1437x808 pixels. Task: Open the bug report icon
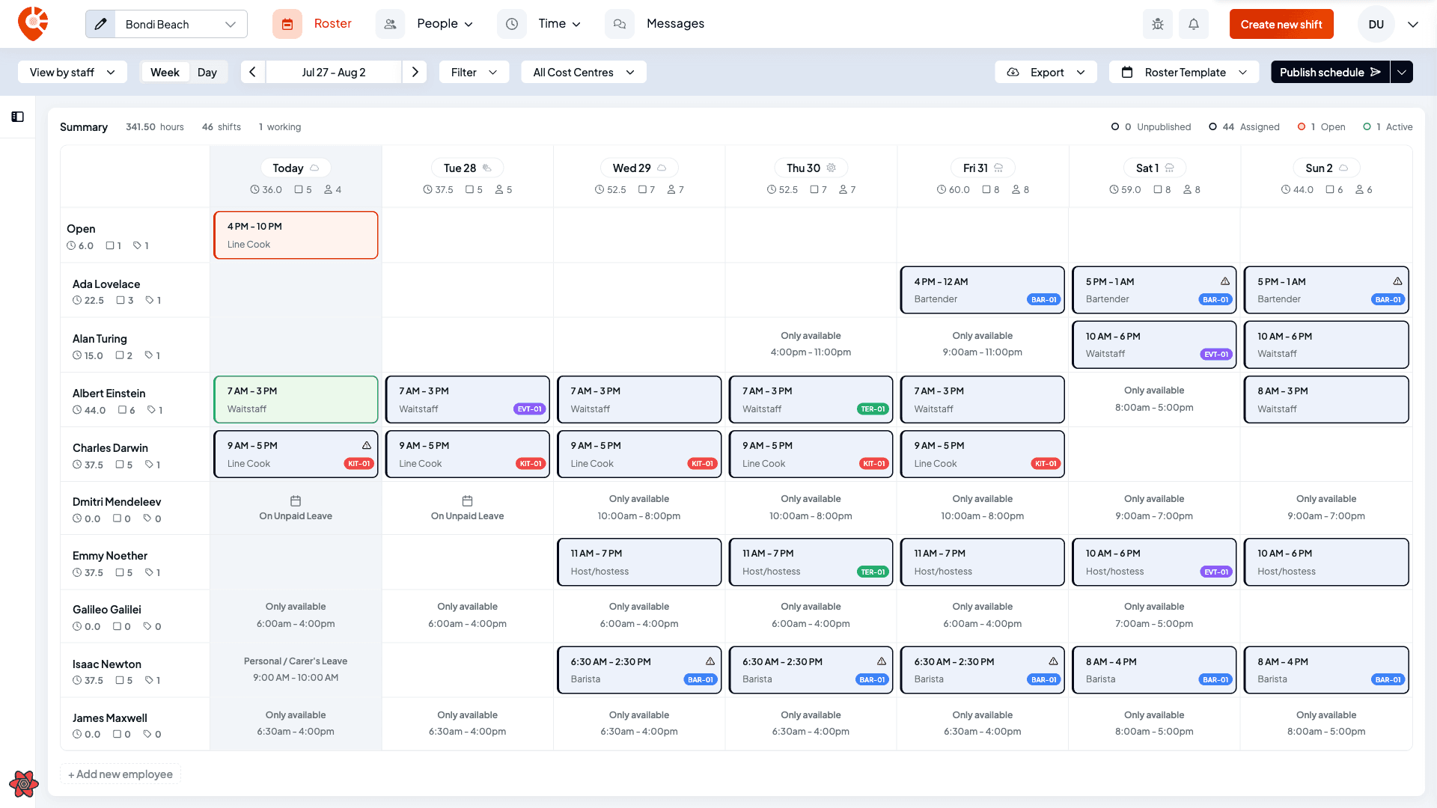point(1158,24)
